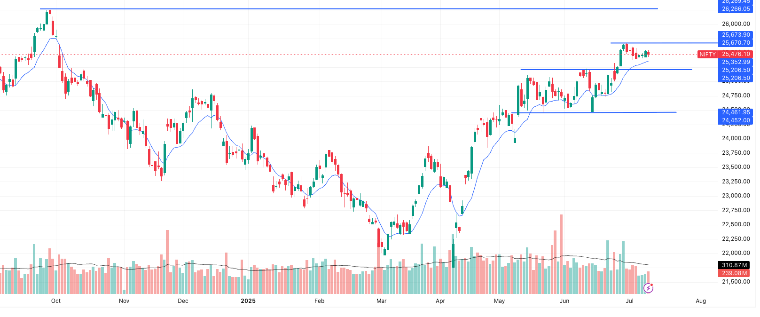Screen dimensions: 760x317
Task: Click the purple lightning bolt icon
Action: [x=648, y=288]
